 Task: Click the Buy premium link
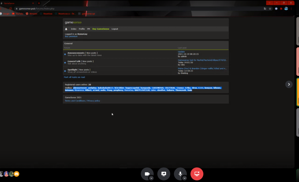tap(71, 36)
